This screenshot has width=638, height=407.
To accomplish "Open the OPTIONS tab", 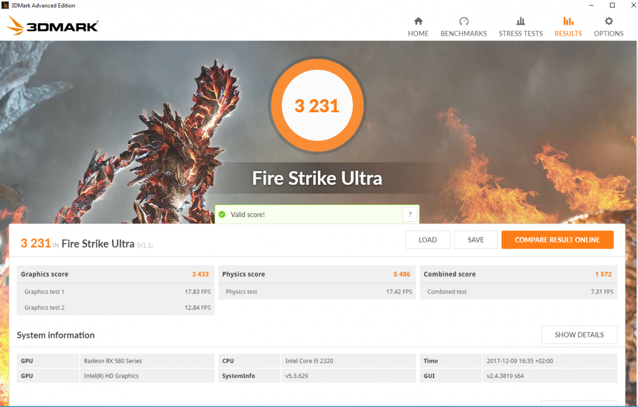I will (x=609, y=27).
